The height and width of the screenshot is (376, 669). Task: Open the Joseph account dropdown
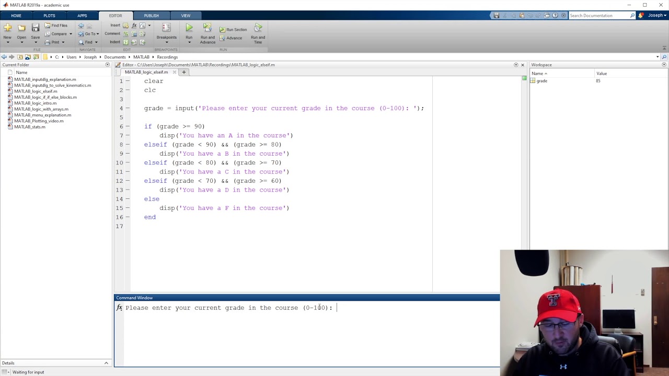coord(657,16)
